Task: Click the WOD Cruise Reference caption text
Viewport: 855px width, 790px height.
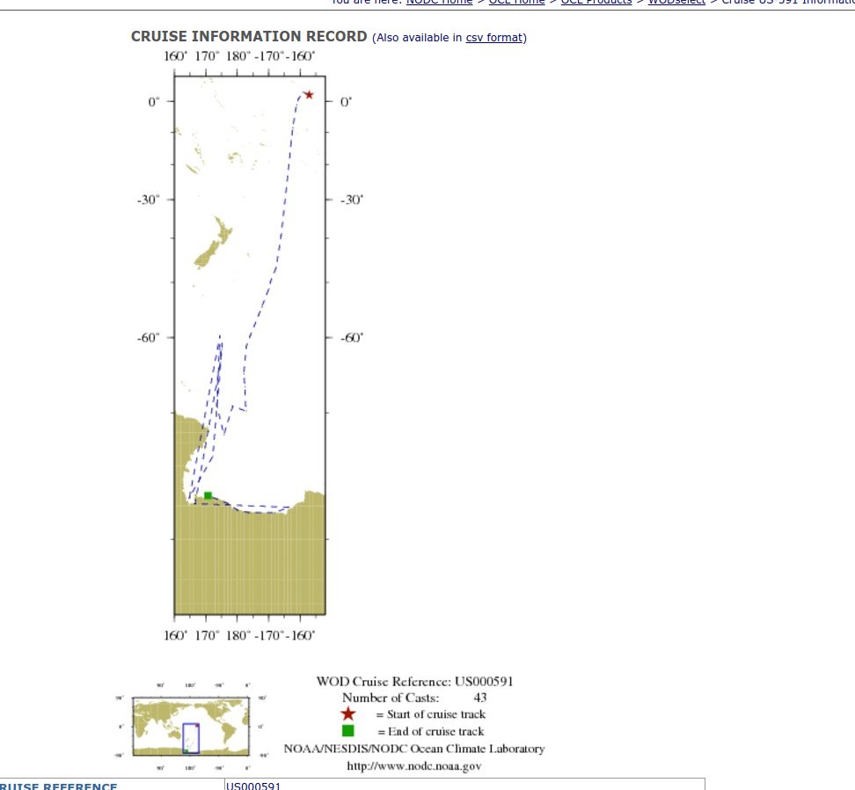Action: coord(414,681)
